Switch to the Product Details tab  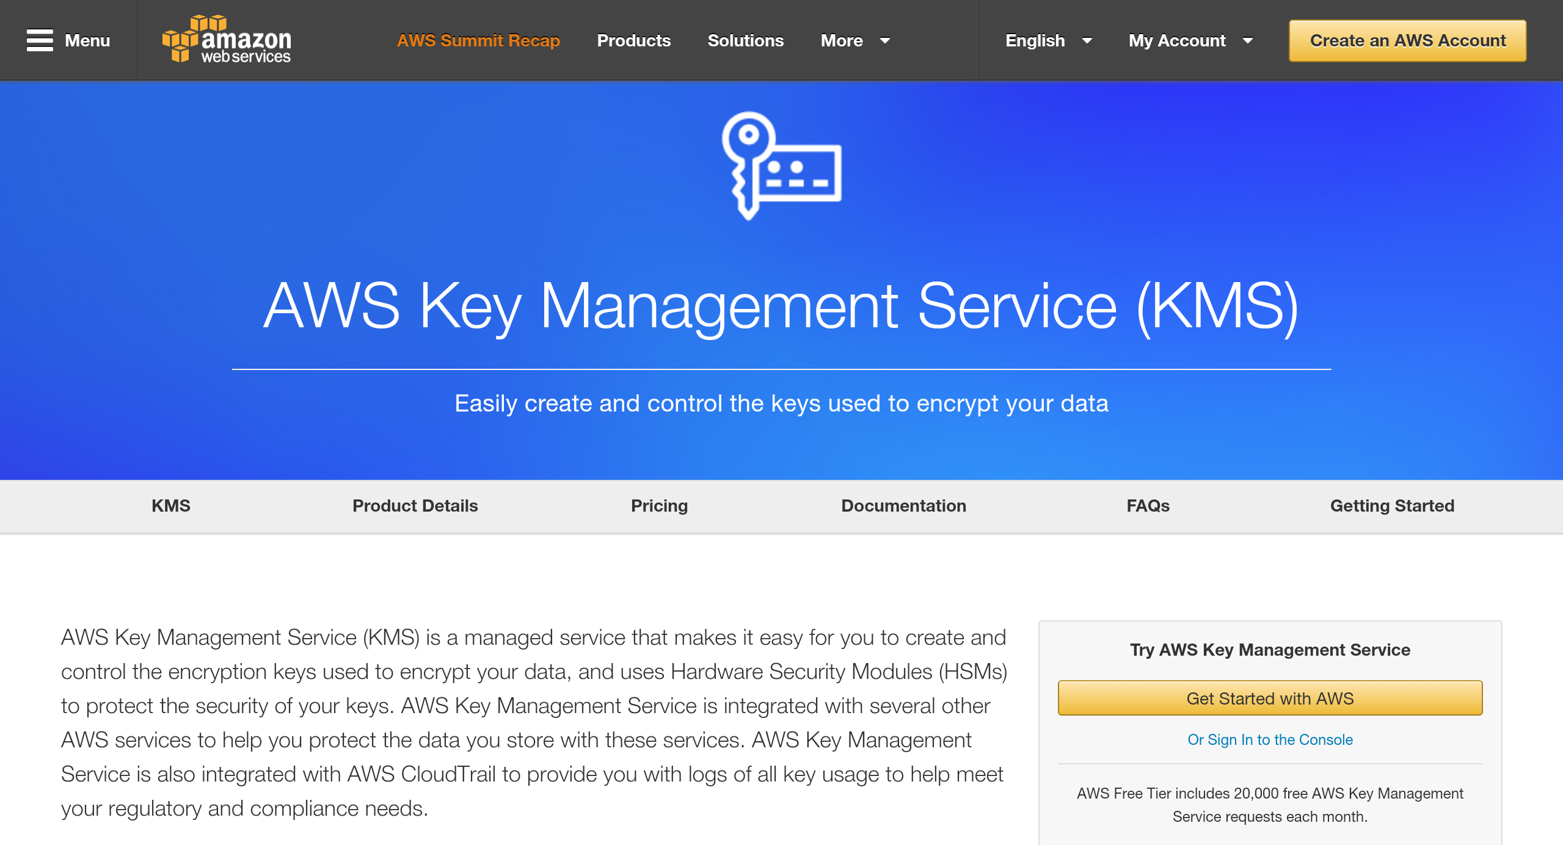tap(415, 506)
